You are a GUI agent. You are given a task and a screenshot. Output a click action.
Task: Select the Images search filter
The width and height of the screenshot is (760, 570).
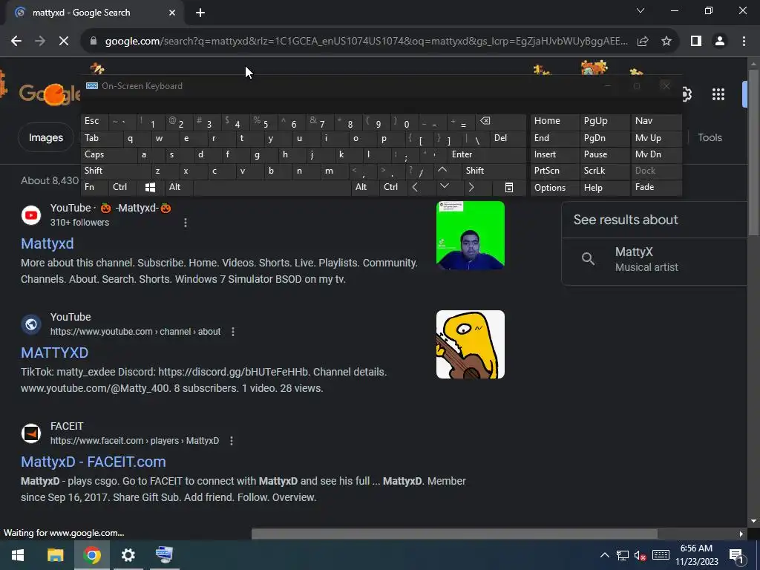(x=45, y=137)
